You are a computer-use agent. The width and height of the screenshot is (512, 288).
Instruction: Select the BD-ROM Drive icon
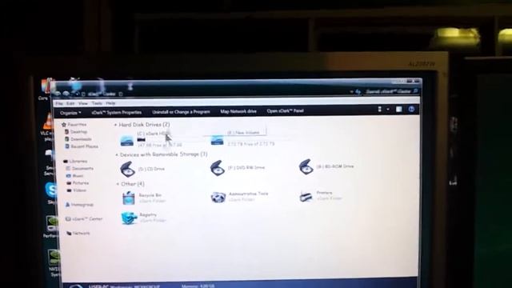[306, 167]
